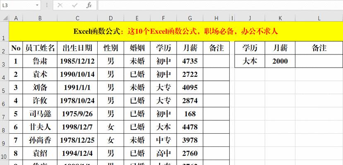The height and width of the screenshot is (165, 343).
Task: Click the 出生日期 header cell
Action: click(x=77, y=48)
